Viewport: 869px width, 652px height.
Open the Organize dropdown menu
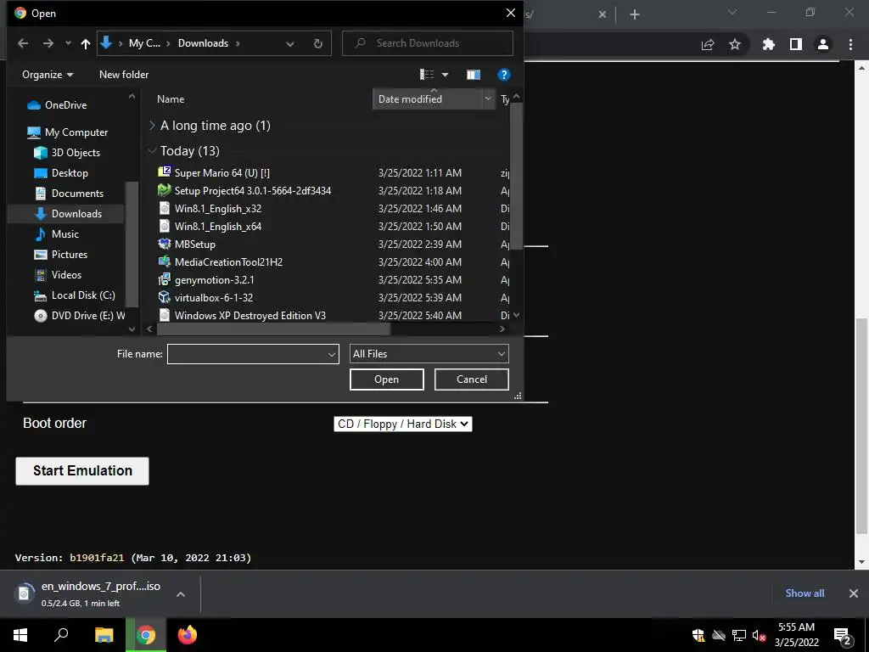point(48,75)
